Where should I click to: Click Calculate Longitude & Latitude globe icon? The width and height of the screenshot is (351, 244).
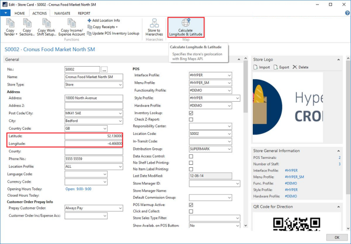pyautogui.click(x=186, y=23)
